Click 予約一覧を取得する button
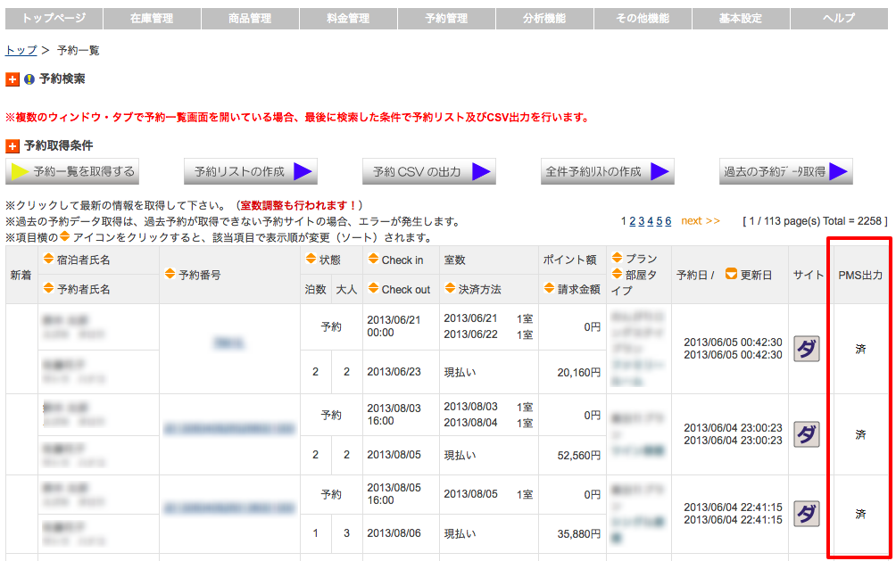The height and width of the screenshot is (561, 896). tap(72, 171)
